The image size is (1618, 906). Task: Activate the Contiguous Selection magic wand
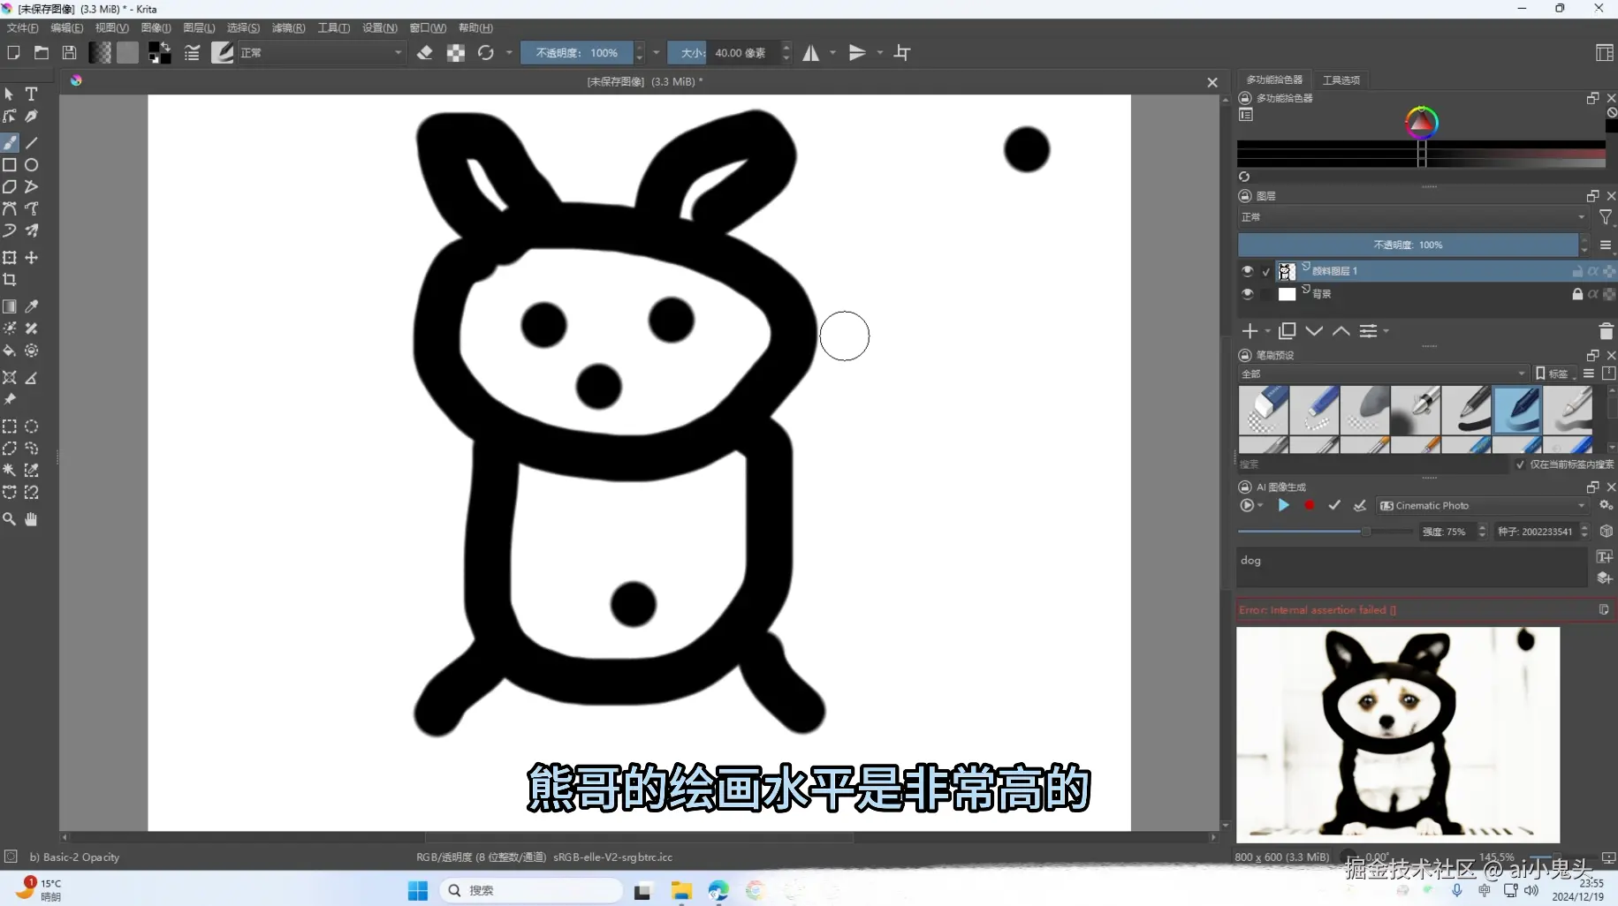(x=10, y=470)
